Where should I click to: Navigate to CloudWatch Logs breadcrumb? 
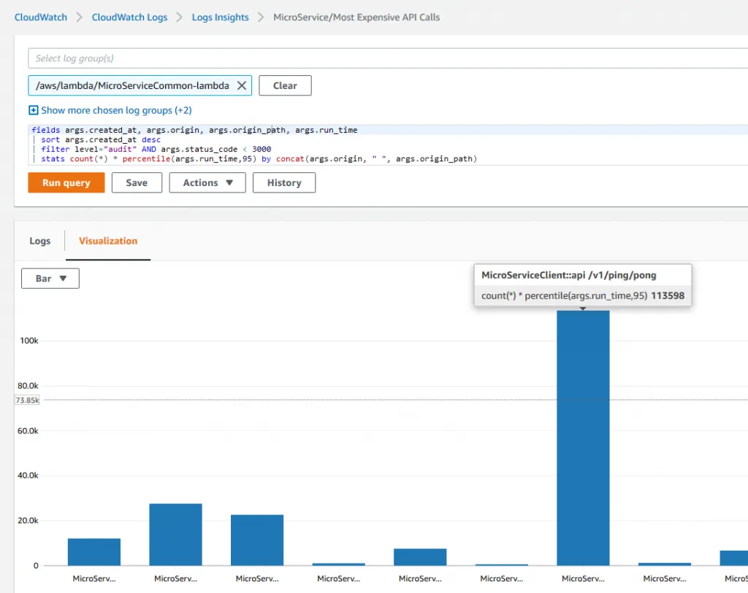129,17
